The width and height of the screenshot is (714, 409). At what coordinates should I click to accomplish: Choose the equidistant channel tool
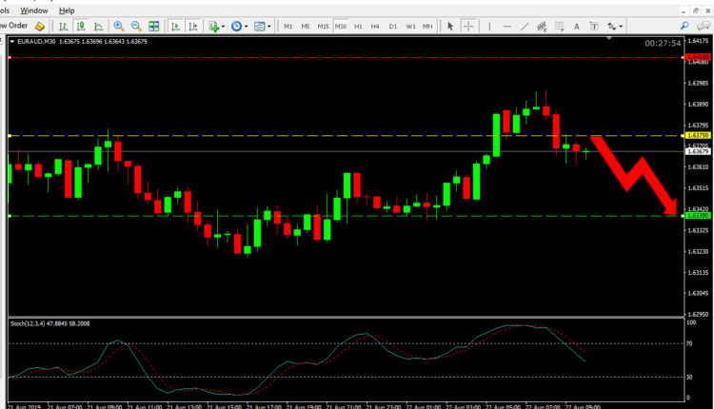pos(542,27)
